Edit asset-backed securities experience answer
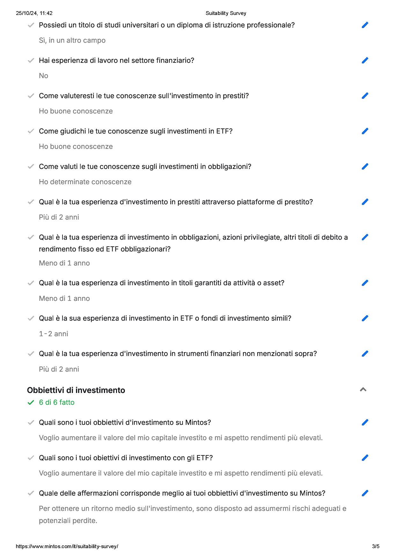The height and width of the screenshot is (559, 395). pyautogui.click(x=365, y=283)
